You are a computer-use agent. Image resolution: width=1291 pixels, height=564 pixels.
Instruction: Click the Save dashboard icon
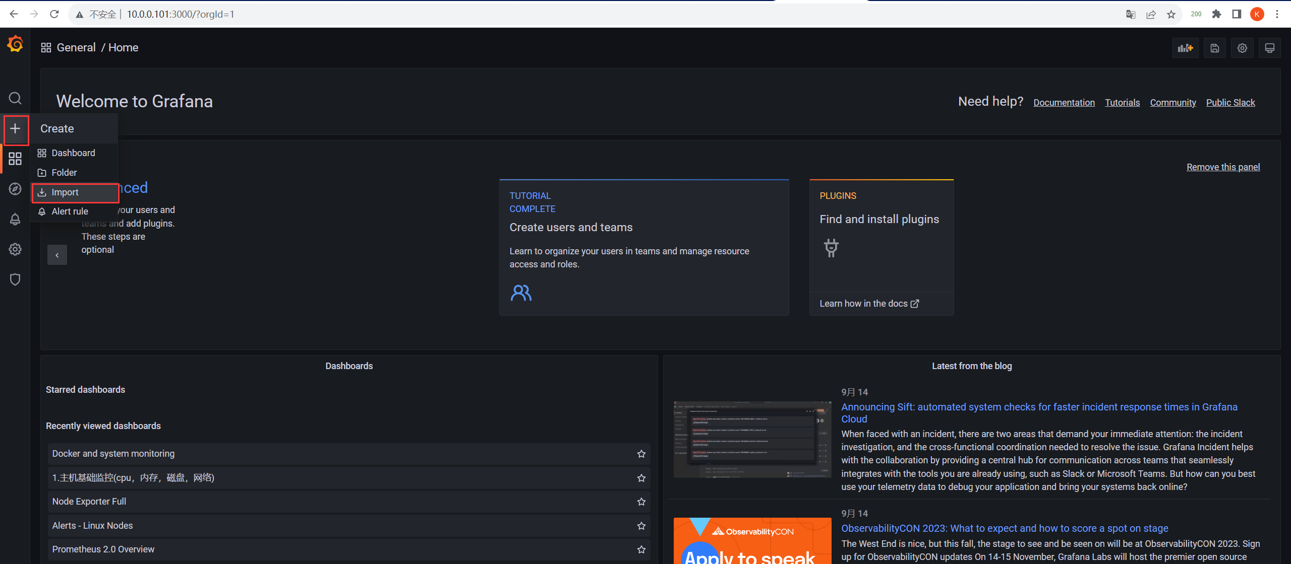pyautogui.click(x=1215, y=48)
